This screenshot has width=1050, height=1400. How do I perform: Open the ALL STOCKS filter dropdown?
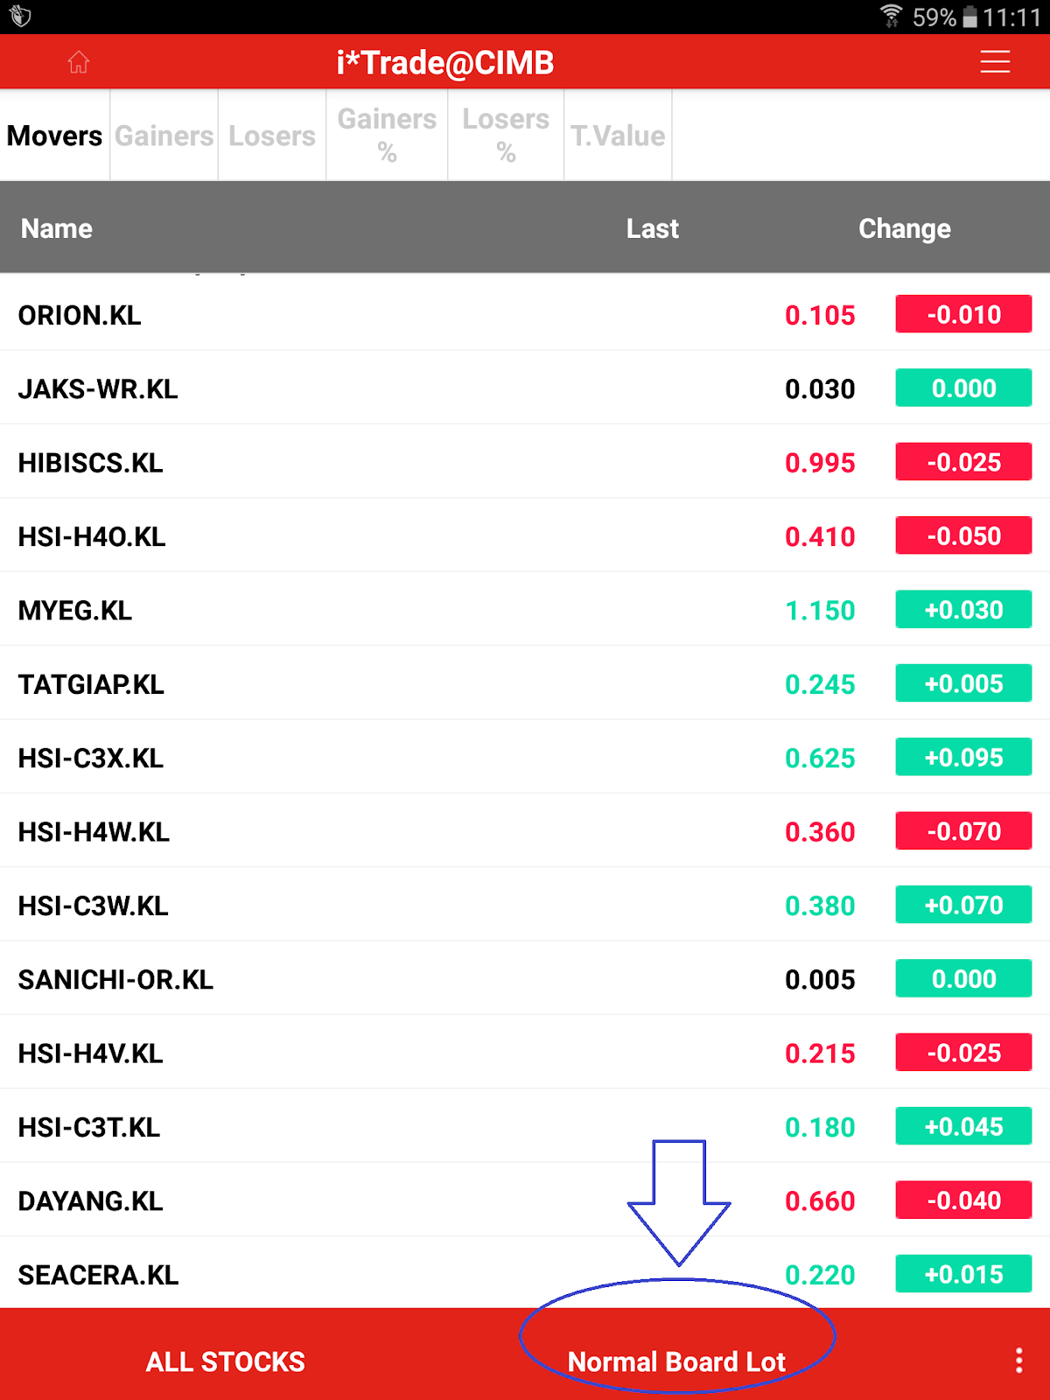tap(225, 1361)
